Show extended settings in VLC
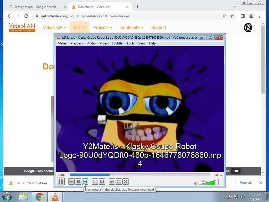269x202 pixels. coord(102,181)
